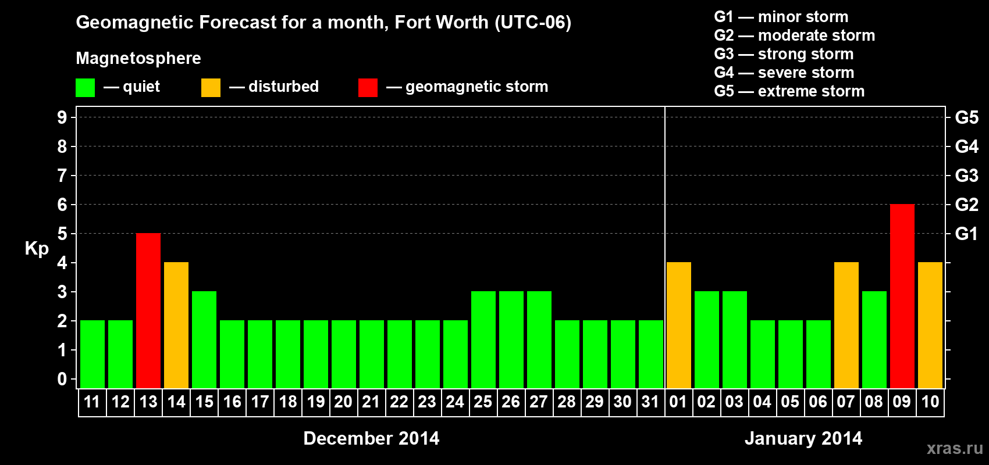Viewport: 989px width, 465px height.
Task: Click the orange bar for January 01
Action: [679, 325]
